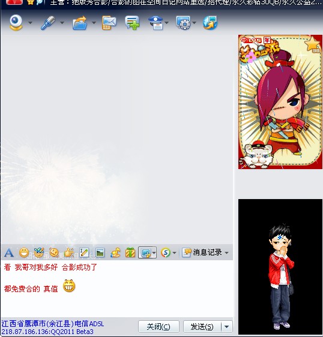Click the typed text 都免费合的 真值
Viewport: 323px width, 337px height.
31,289
